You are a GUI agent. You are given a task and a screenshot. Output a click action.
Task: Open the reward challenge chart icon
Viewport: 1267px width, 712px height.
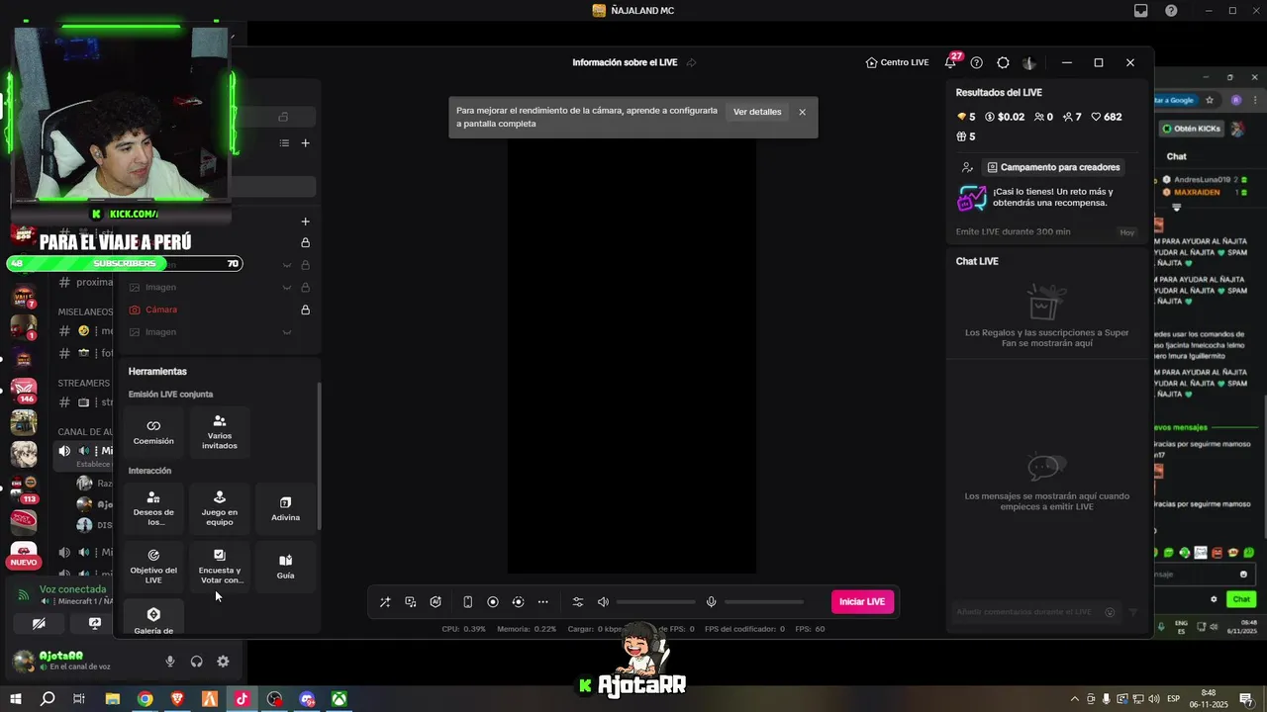point(971,198)
